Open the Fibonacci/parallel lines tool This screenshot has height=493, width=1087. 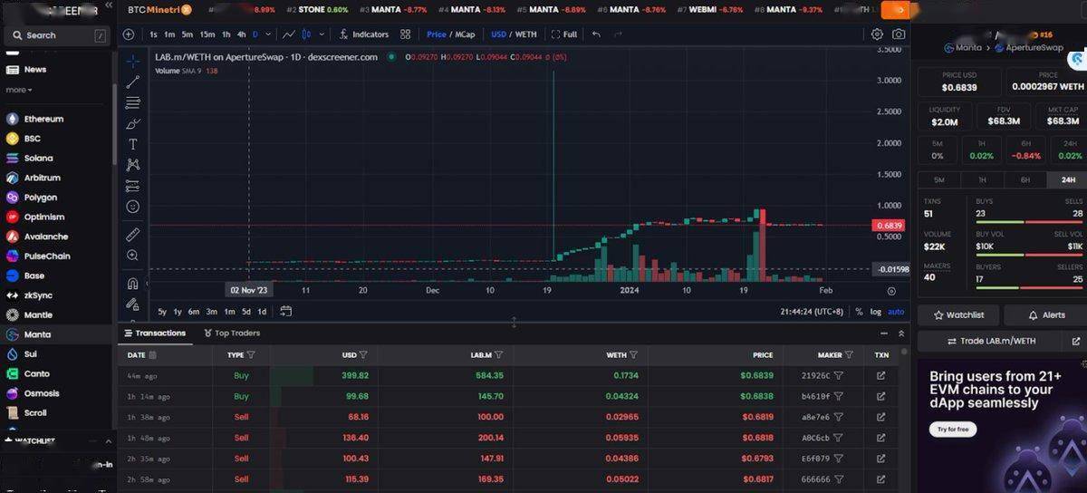coord(132,102)
